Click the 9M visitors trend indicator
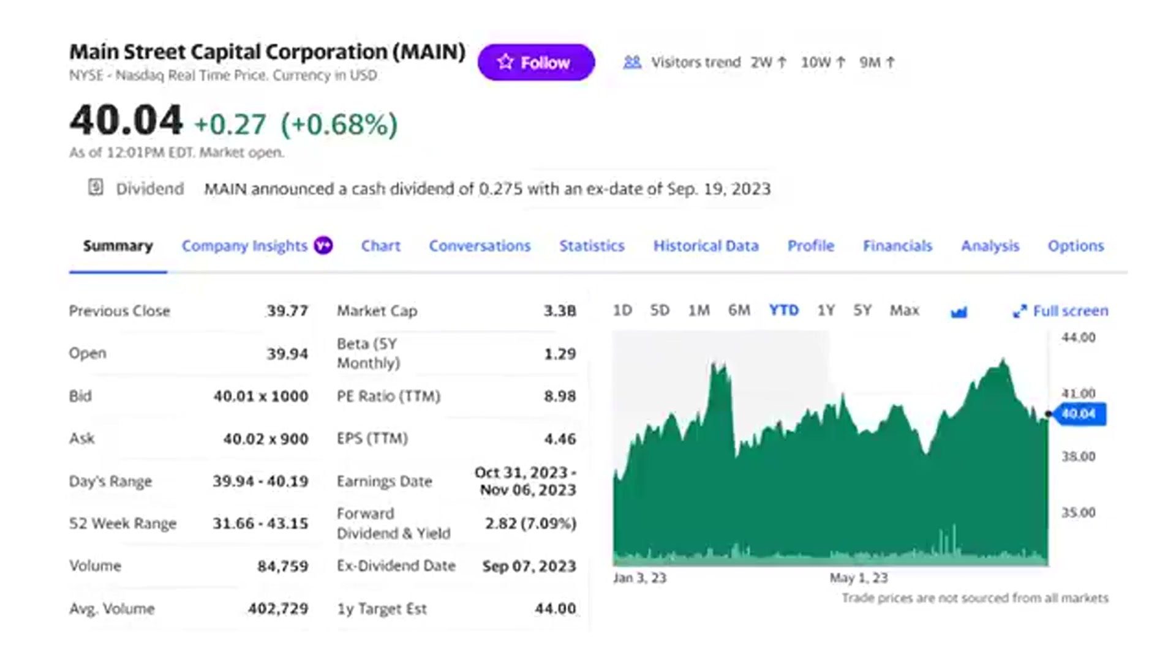The image size is (1176, 661). (877, 62)
